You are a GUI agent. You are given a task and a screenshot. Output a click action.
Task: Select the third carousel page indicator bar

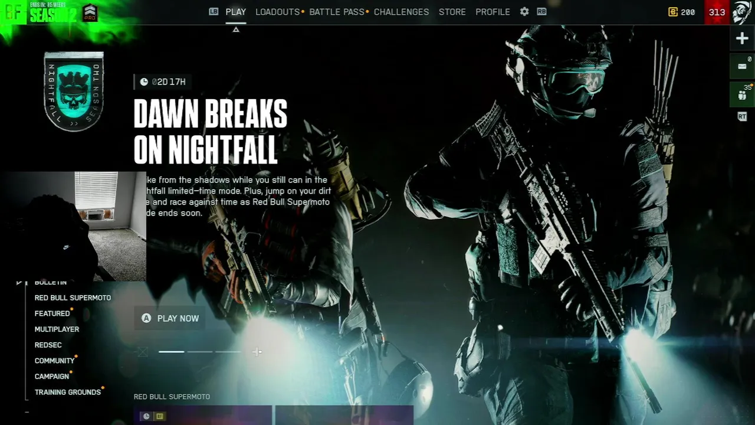coord(228,352)
